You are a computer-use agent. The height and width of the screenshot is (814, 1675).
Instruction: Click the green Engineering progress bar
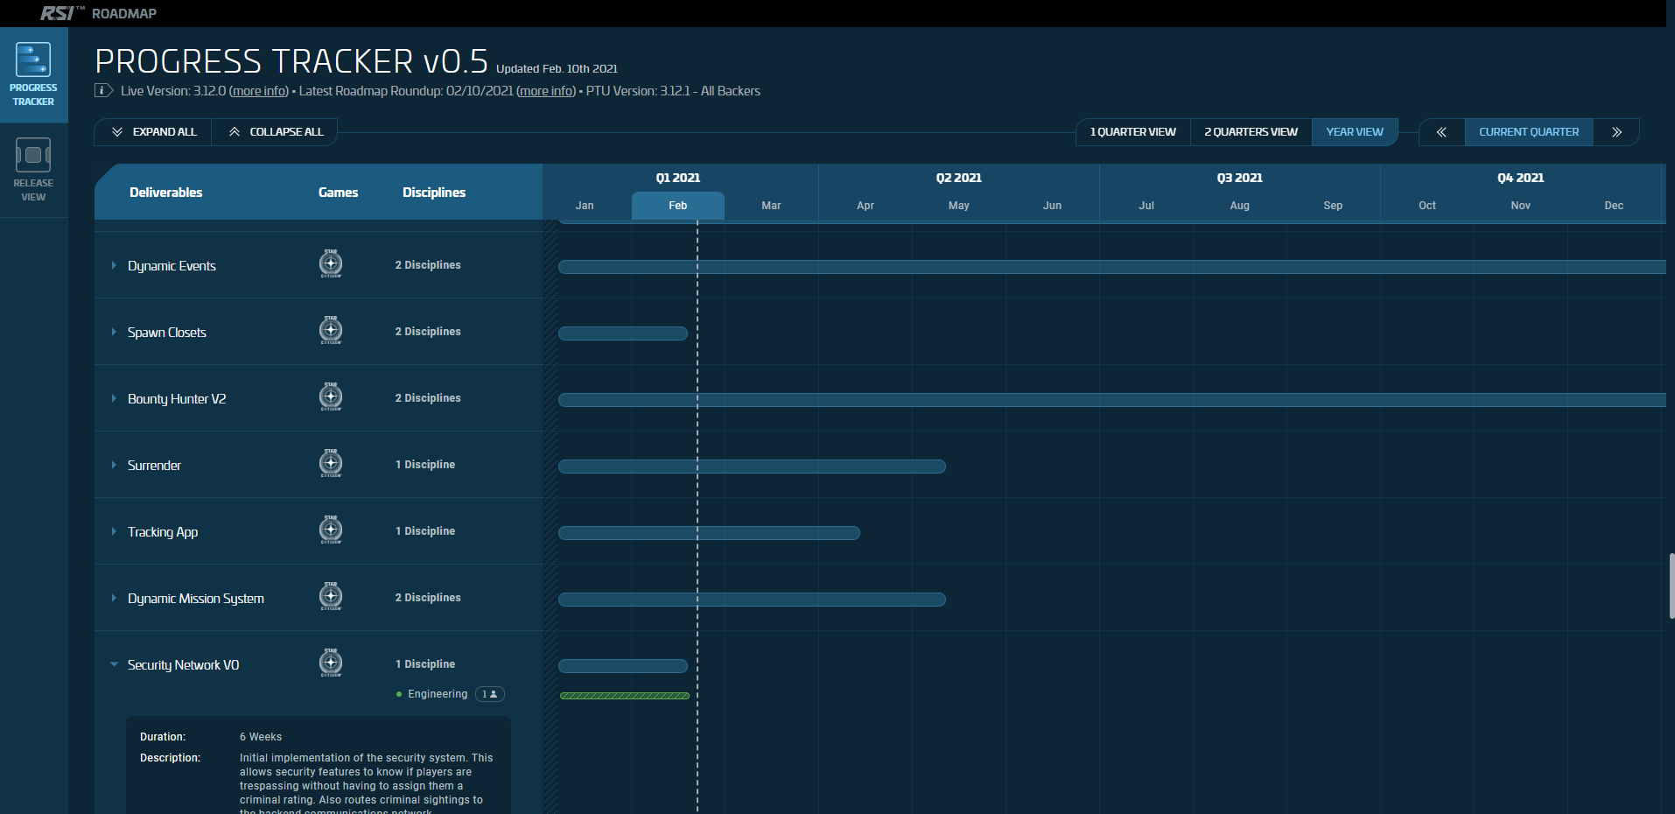(624, 696)
